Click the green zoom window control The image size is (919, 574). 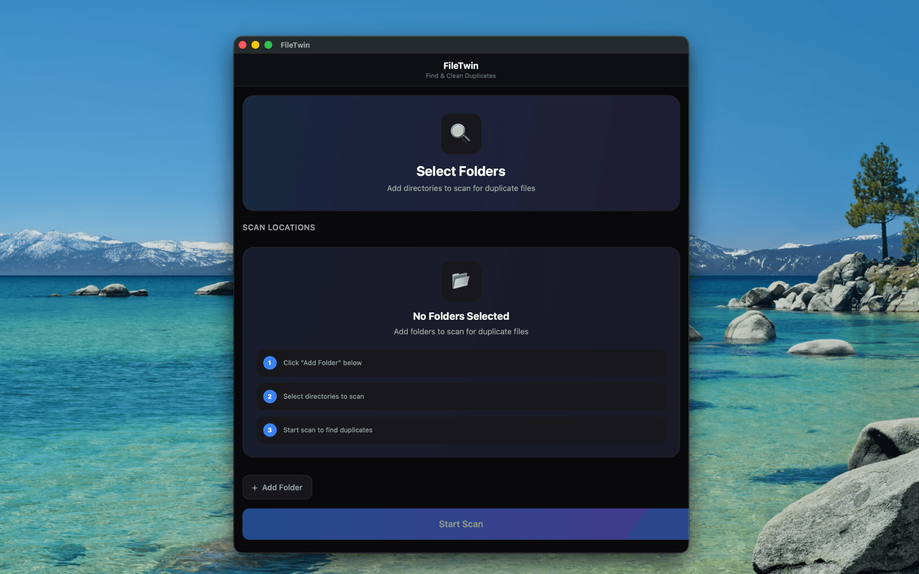pyautogui.click(x=268, y=45)
